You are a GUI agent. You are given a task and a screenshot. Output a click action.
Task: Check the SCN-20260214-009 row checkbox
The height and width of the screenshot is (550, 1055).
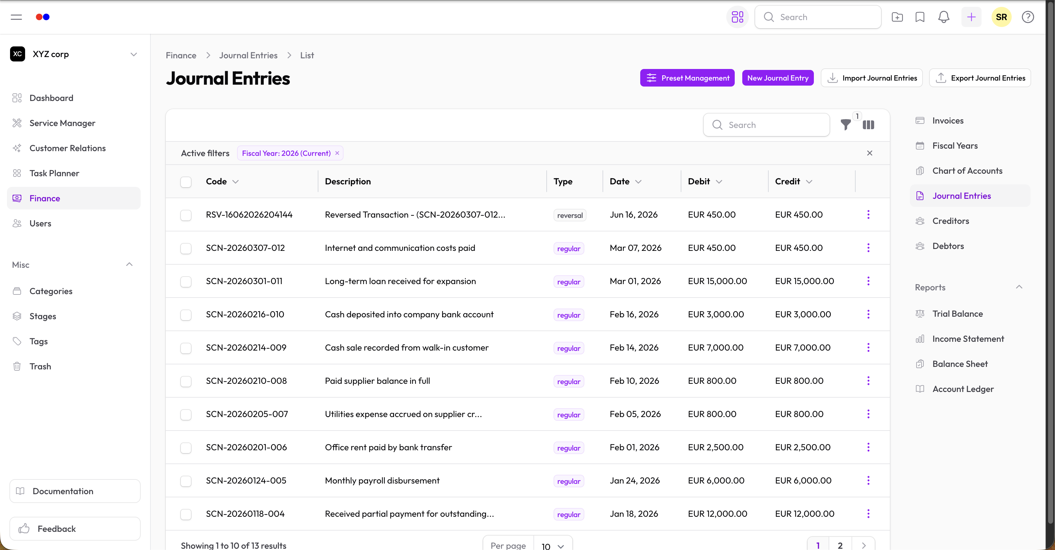(x=186, y=348)
